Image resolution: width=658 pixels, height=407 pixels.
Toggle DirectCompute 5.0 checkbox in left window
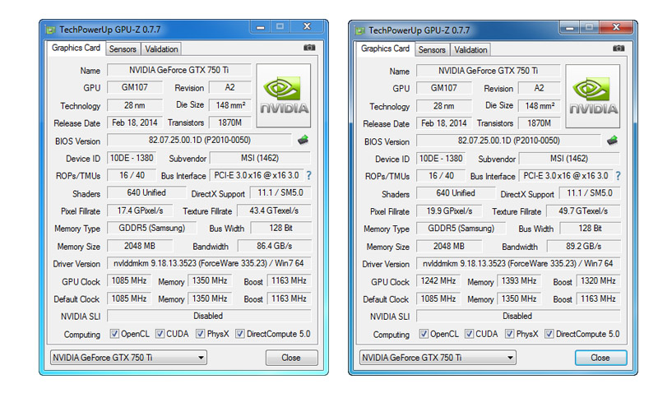(x=239, y=334)
